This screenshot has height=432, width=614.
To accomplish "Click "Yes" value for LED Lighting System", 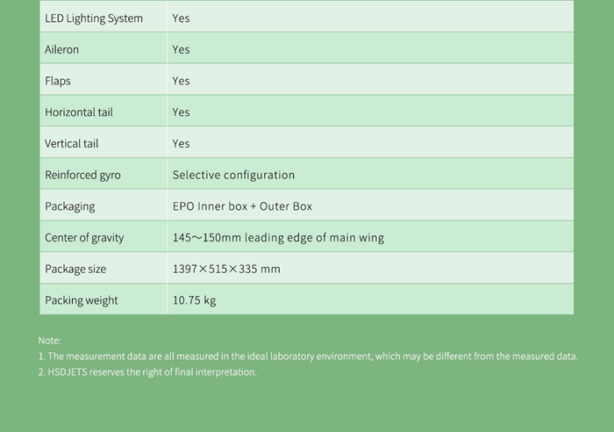I will [181, 18].
